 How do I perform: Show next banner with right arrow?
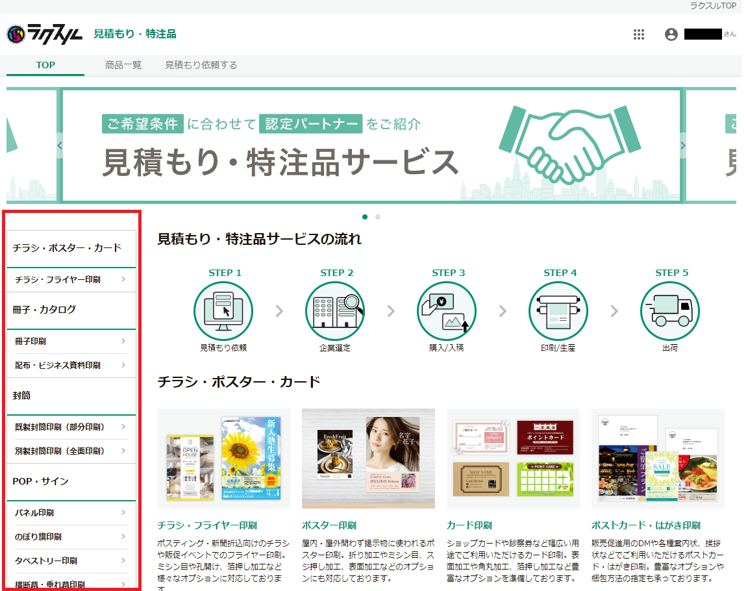point(682,145)
